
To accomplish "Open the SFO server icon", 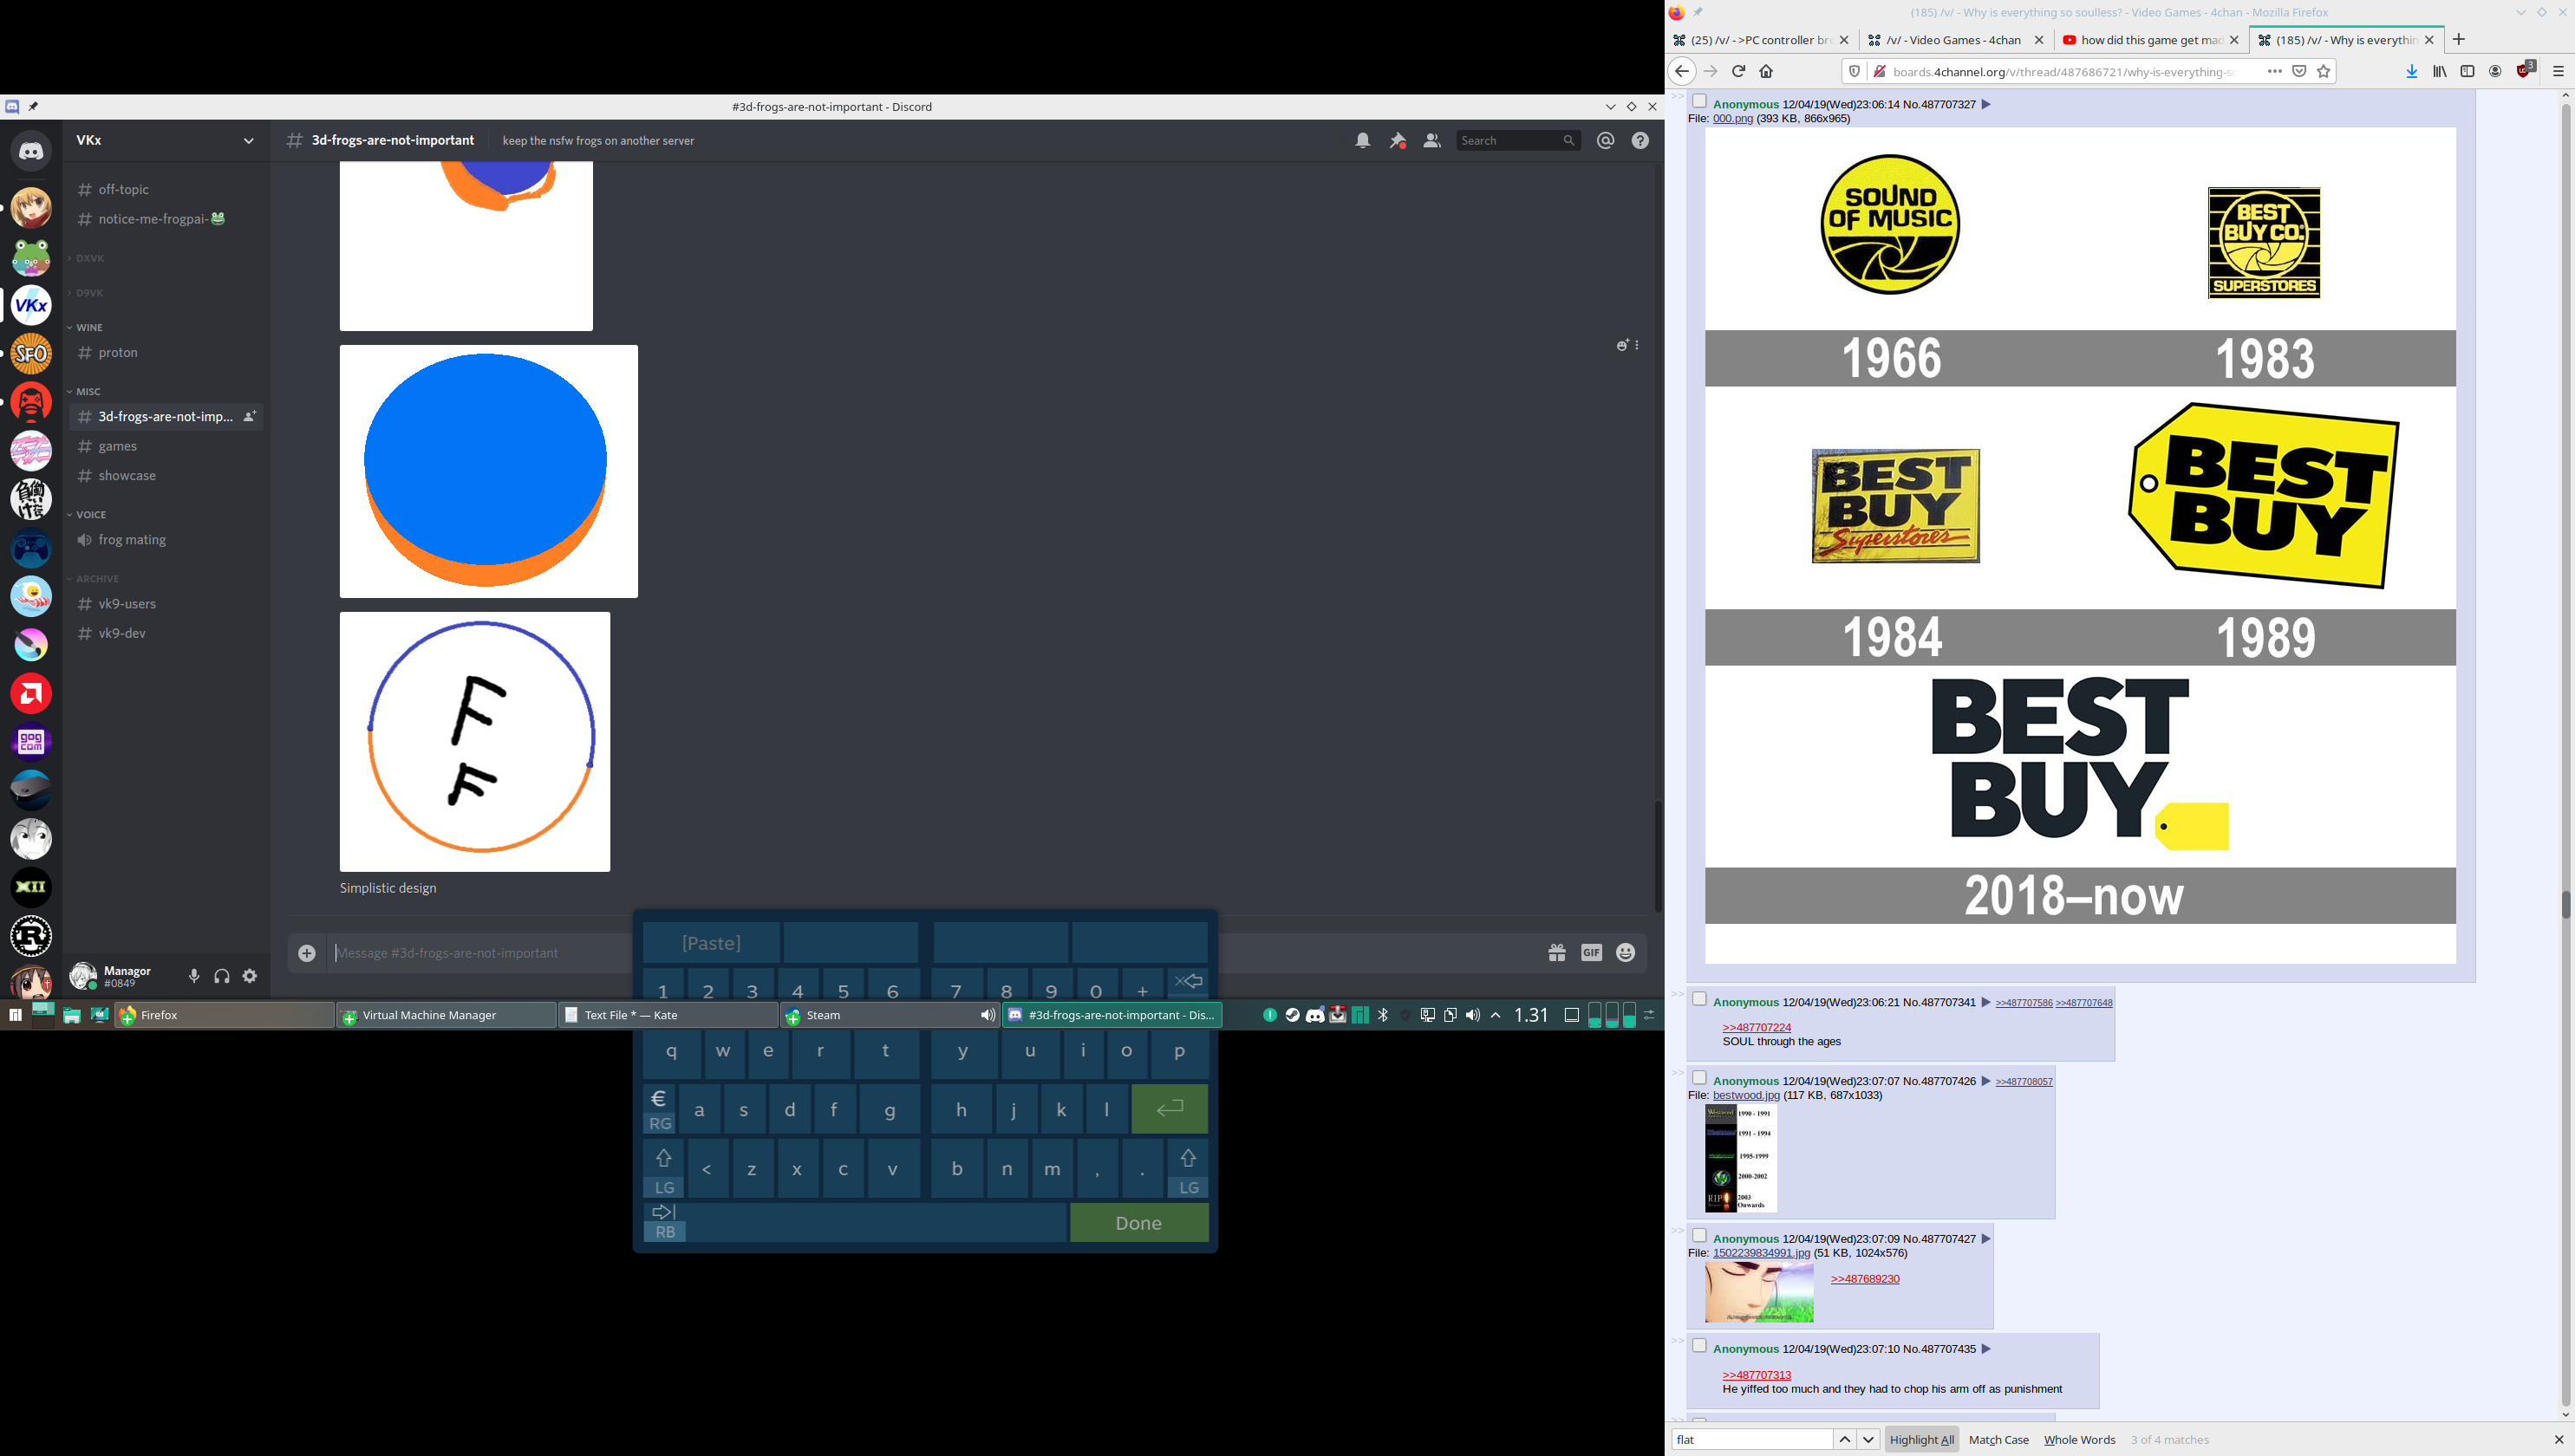I will coord(31,354).
